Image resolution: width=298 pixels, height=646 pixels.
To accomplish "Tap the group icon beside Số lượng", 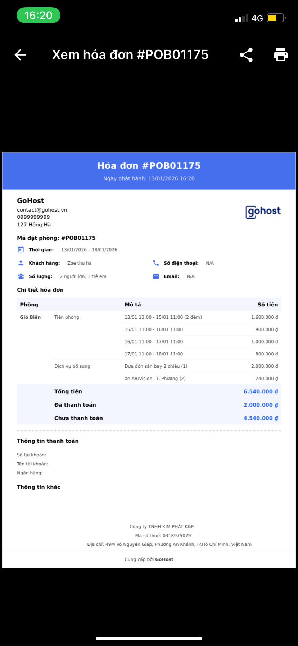I will tap(21, 276).
